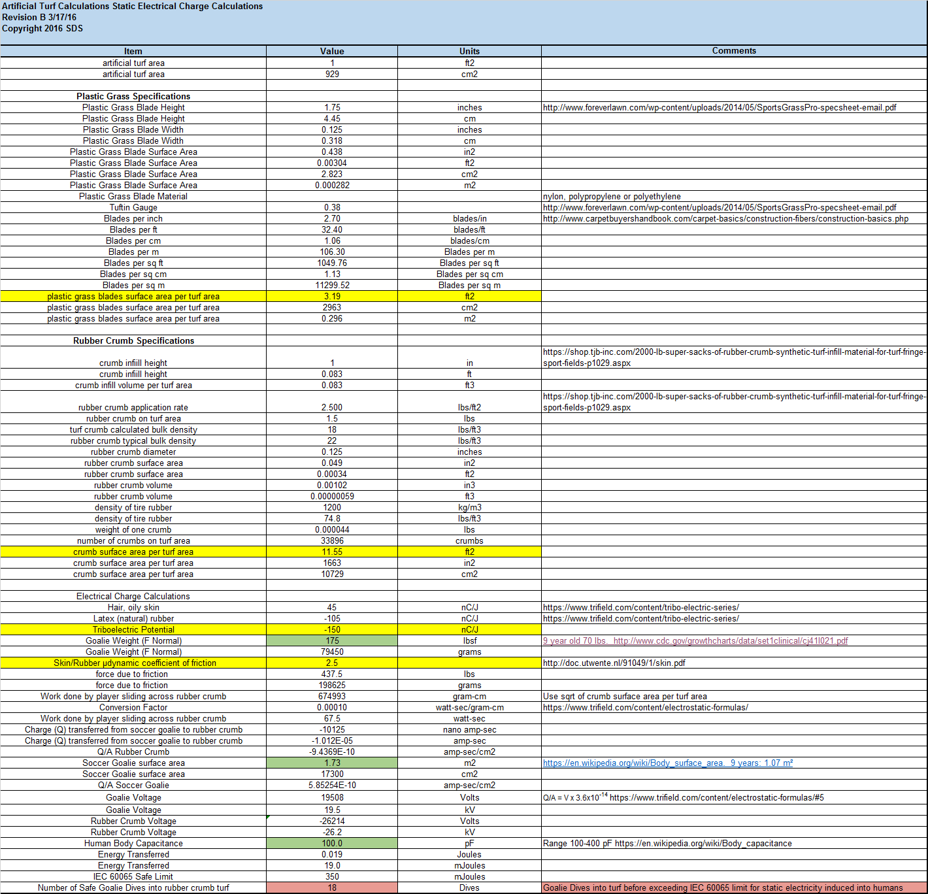The image size is (928, 894).
Task: Click the Item column header
Action: (x=133, y=51)
